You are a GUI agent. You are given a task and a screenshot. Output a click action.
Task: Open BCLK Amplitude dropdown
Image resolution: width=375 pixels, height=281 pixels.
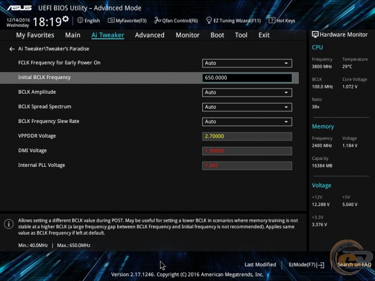pyautogui.click(x=247, y=92)
